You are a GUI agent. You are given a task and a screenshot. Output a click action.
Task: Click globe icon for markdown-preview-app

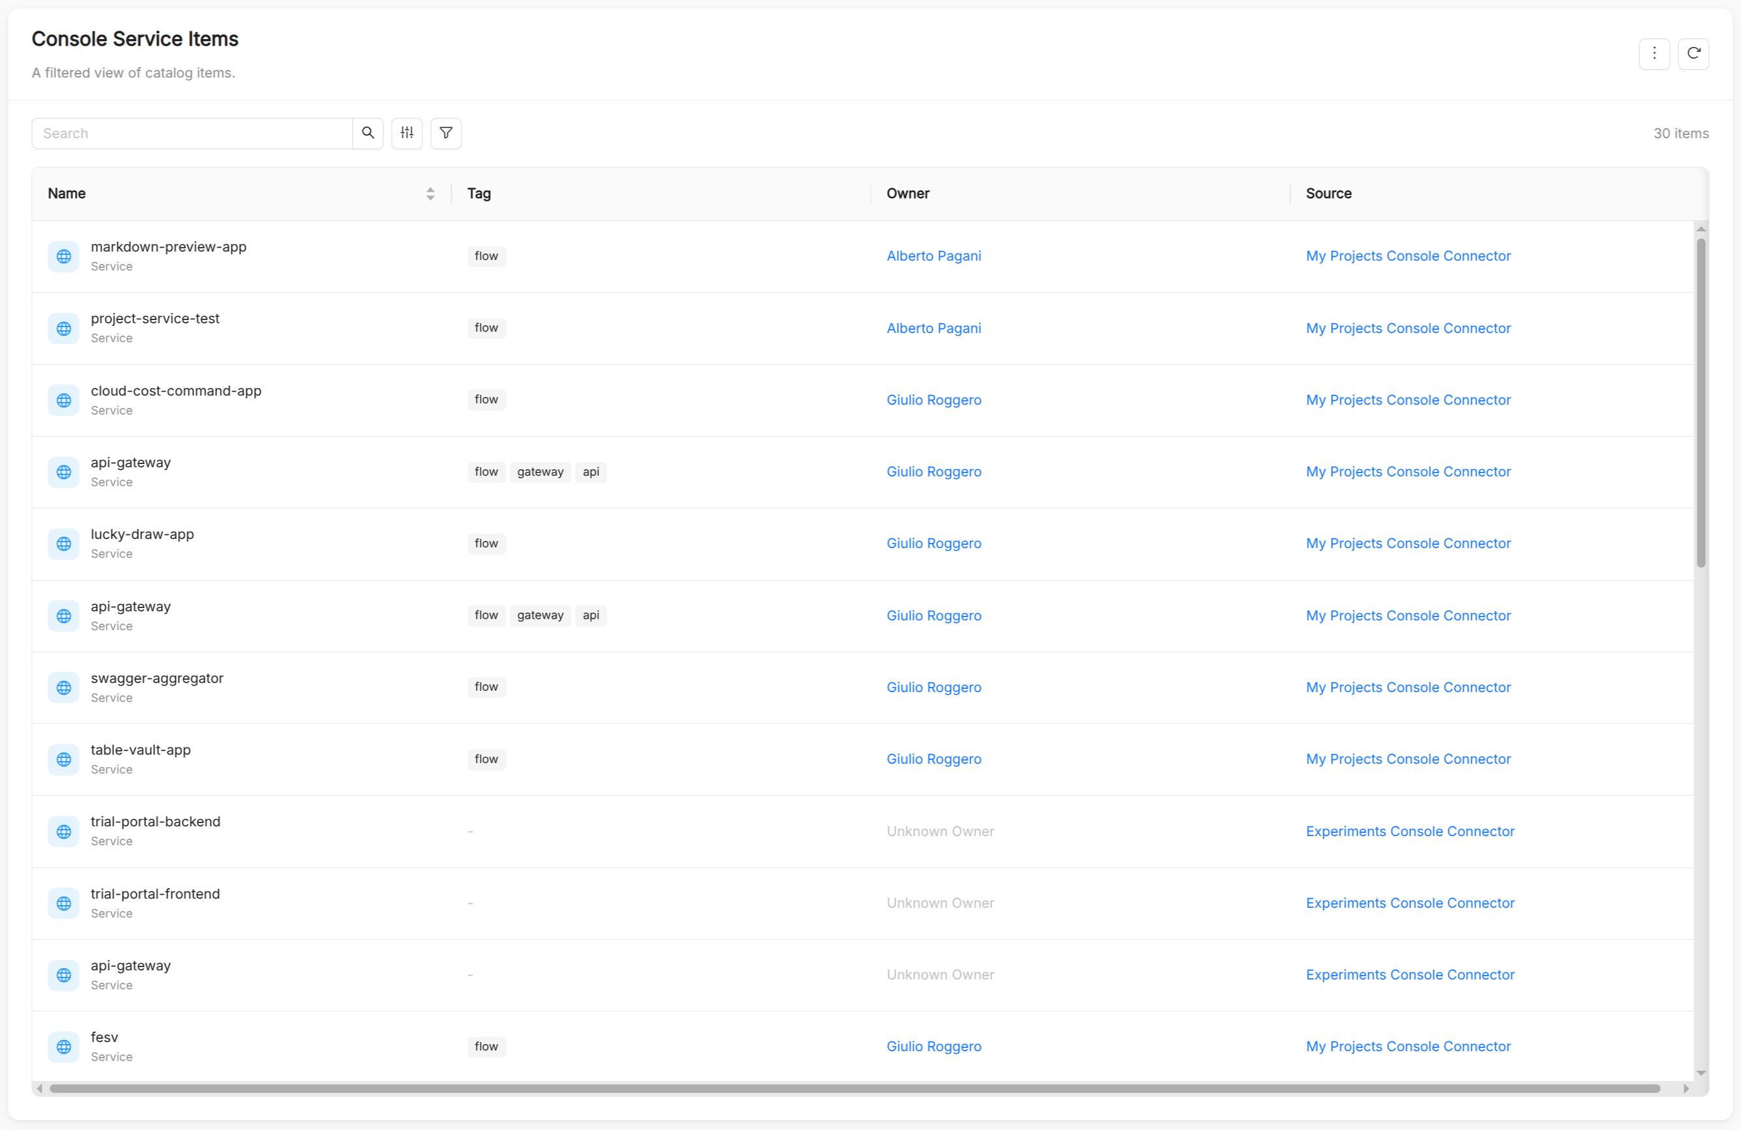point(64,256)
